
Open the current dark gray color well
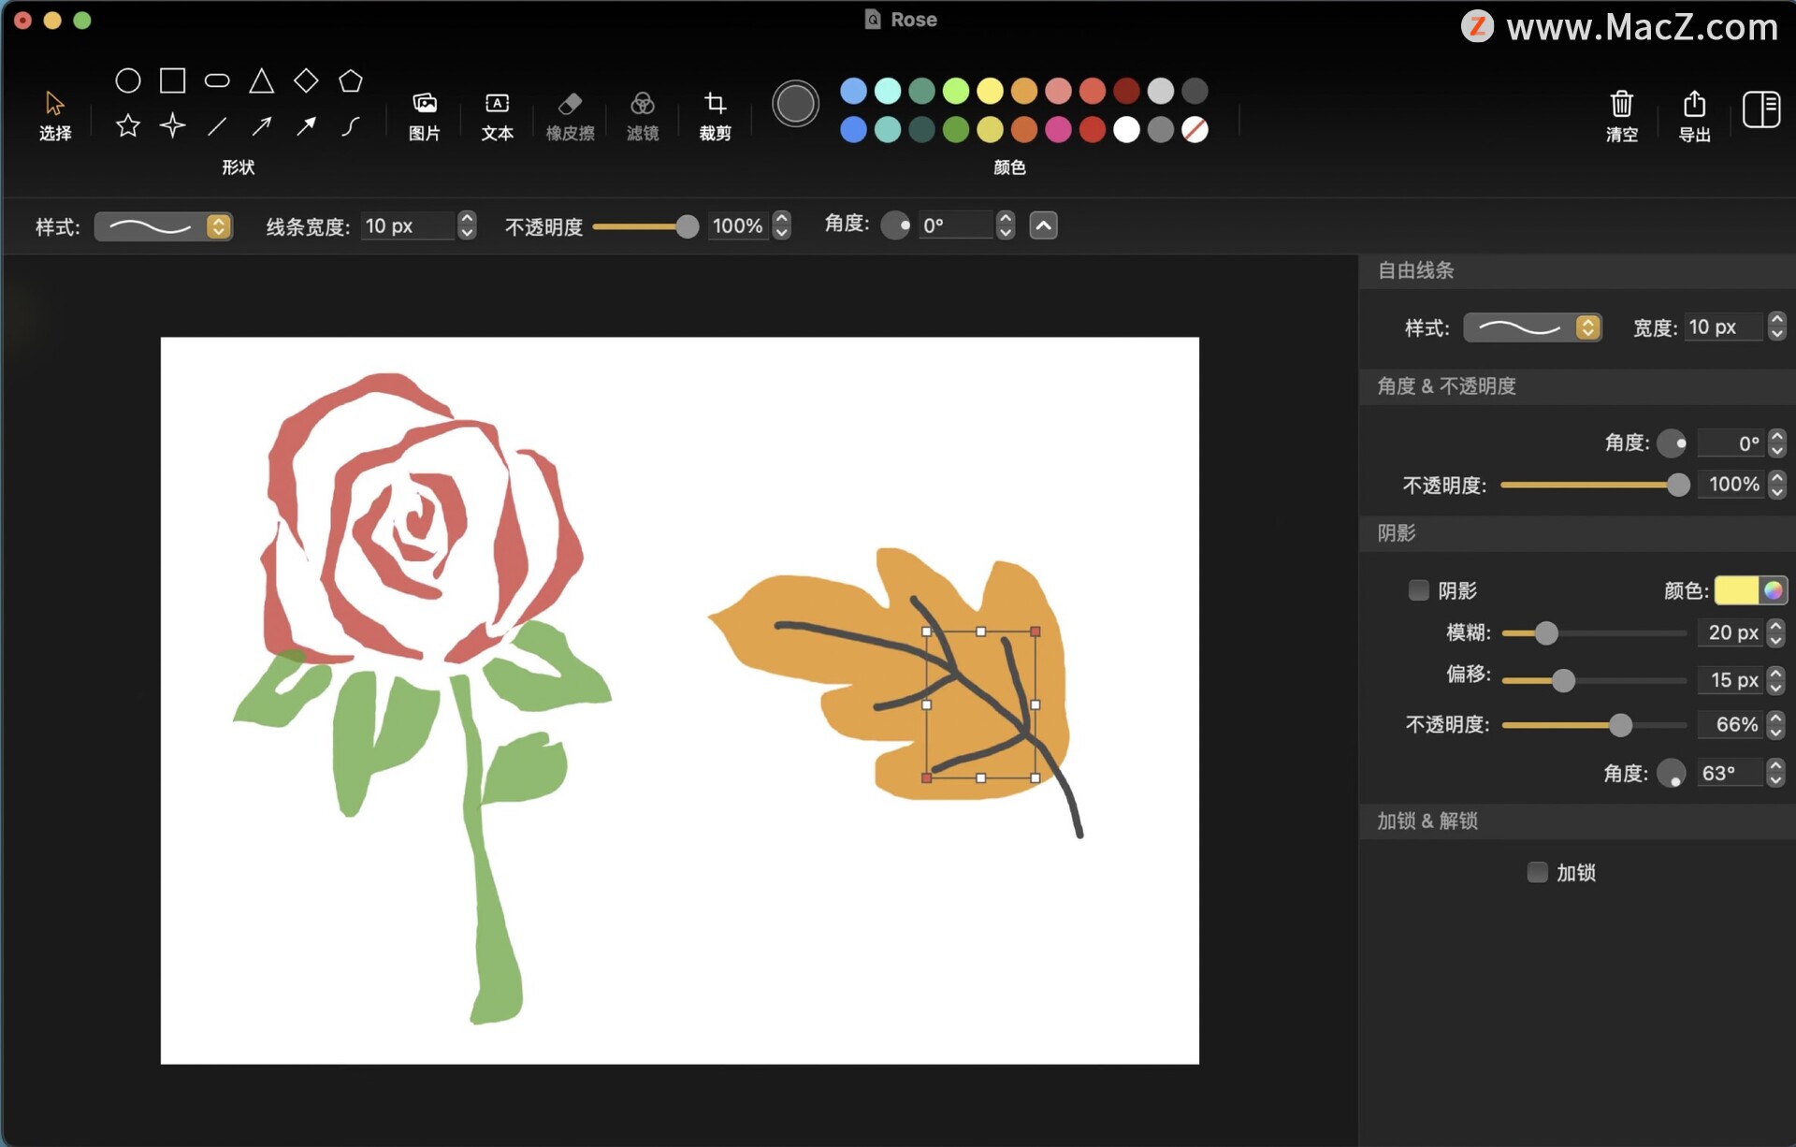(795, 104)
